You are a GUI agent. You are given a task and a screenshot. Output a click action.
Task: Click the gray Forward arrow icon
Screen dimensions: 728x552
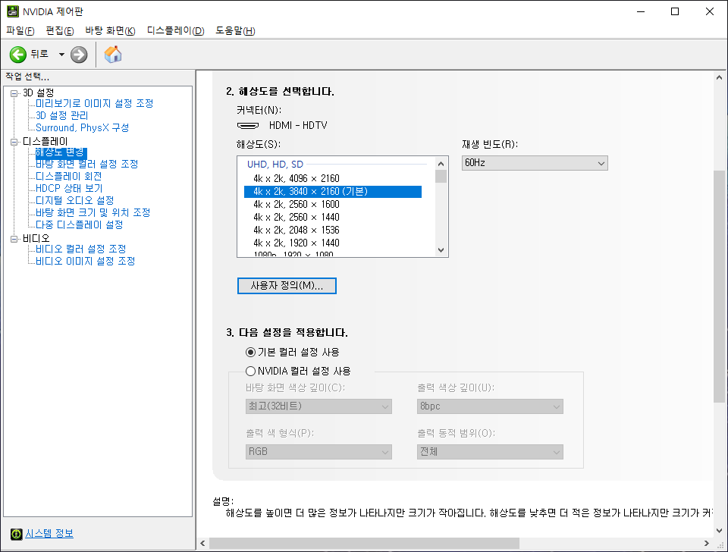[x=79, y=55]
